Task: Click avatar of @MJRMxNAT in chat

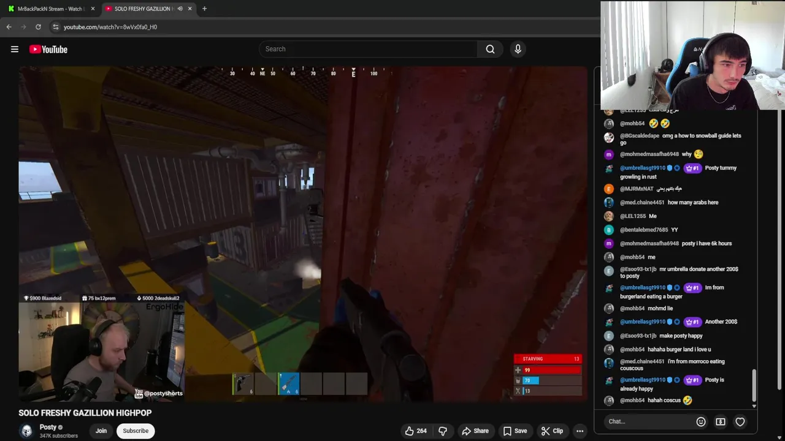Action: pyautogui.click(x=608, y=189)
